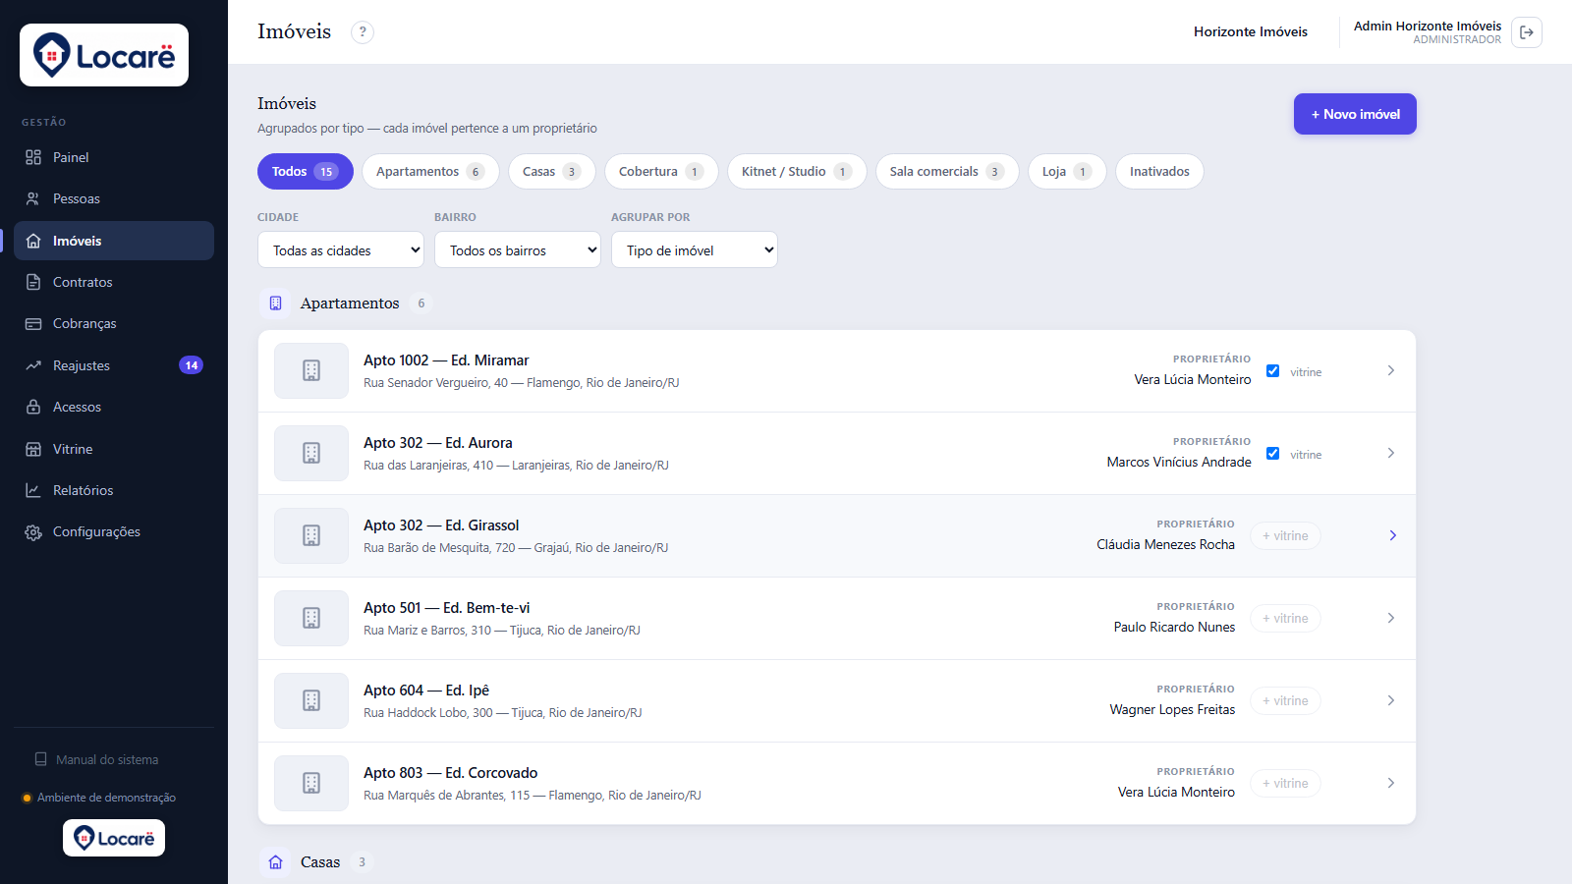This screenshot has width=1572, height=884.
Task: Add Apto 604 Ed. Ipê to vitrine
Action: click(x=1285, y=701)
